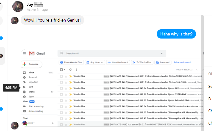Open Advanced search link
This screenshot has height=131, width=212.
click(x=182, y=62)
